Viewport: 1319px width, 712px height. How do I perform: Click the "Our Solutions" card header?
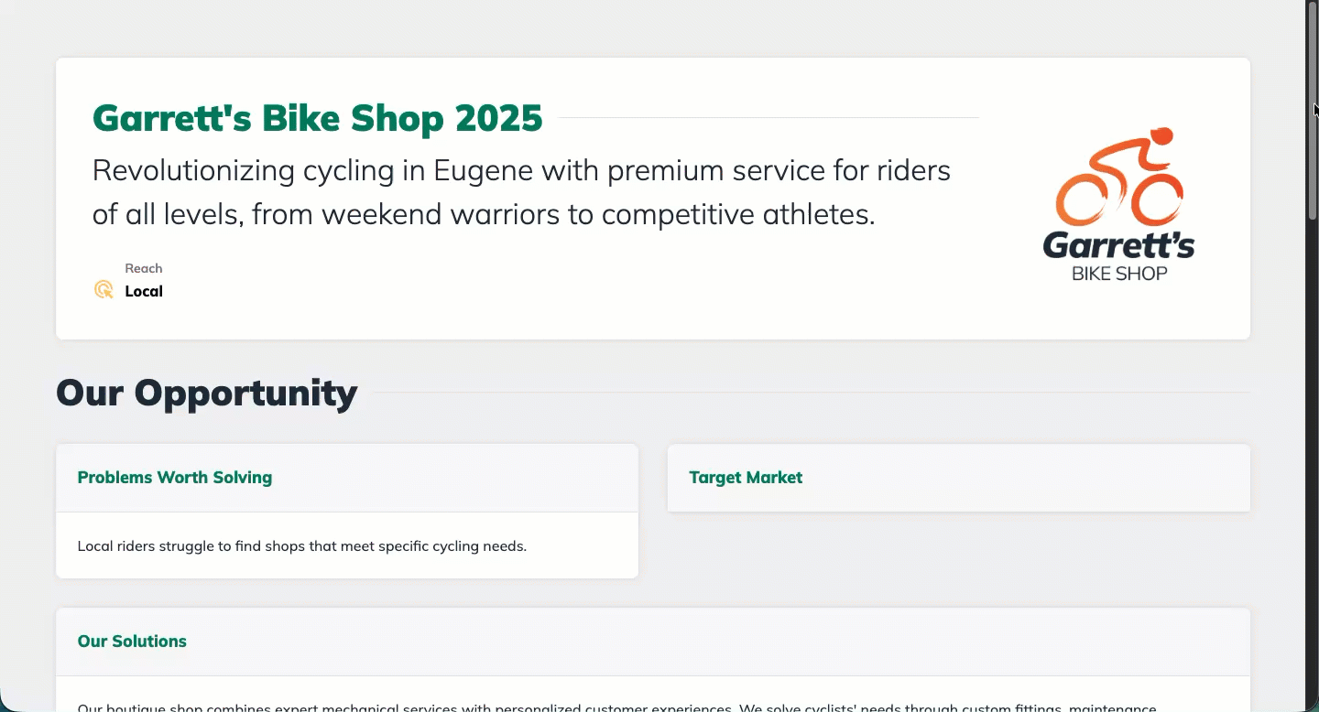click(132, 642)
